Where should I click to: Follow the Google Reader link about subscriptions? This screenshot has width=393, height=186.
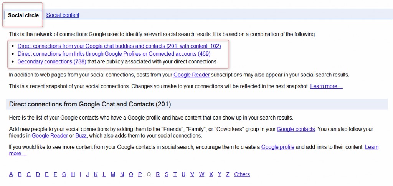(x=192, y=75)
